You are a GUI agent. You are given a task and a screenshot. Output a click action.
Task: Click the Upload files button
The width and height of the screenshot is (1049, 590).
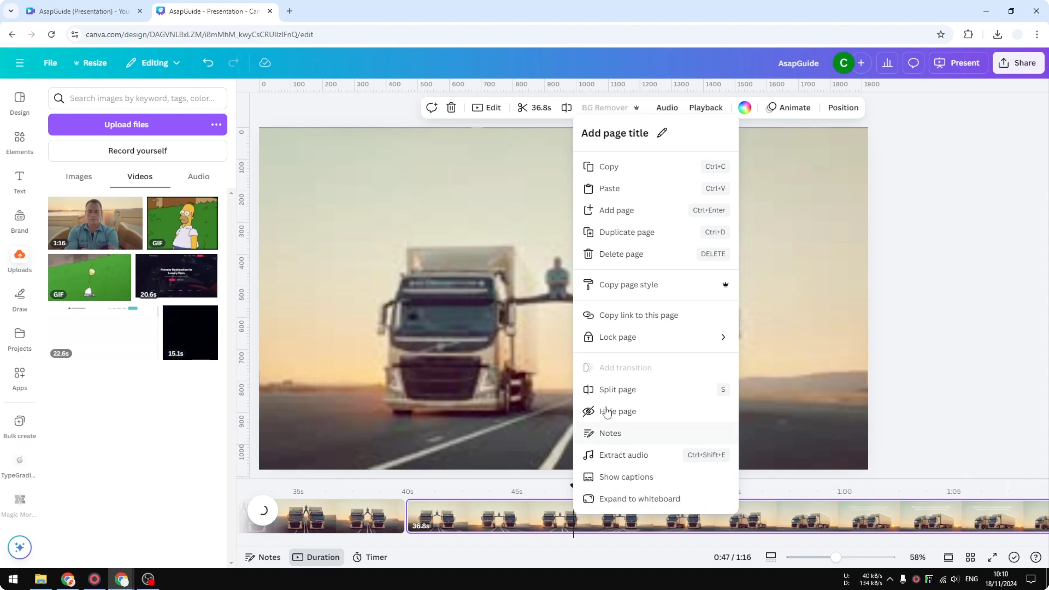(126, 124)
